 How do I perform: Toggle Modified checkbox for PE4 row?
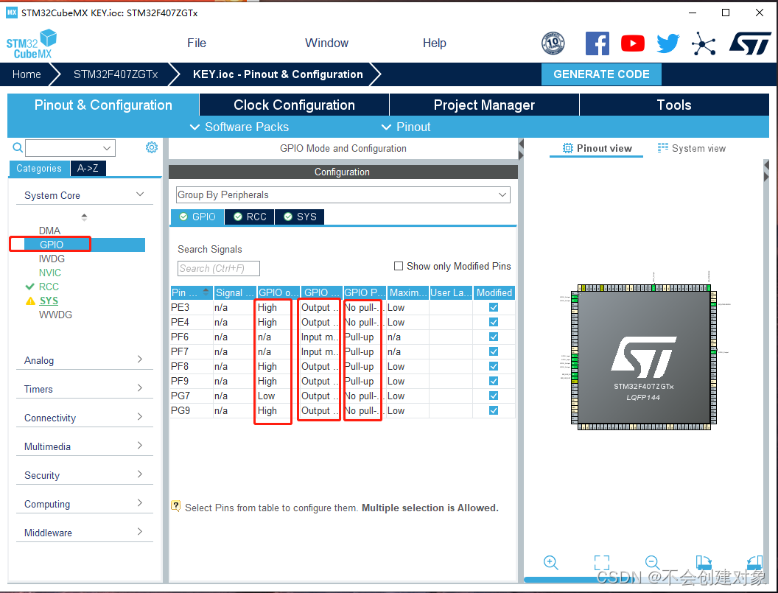tap(494, 322)
